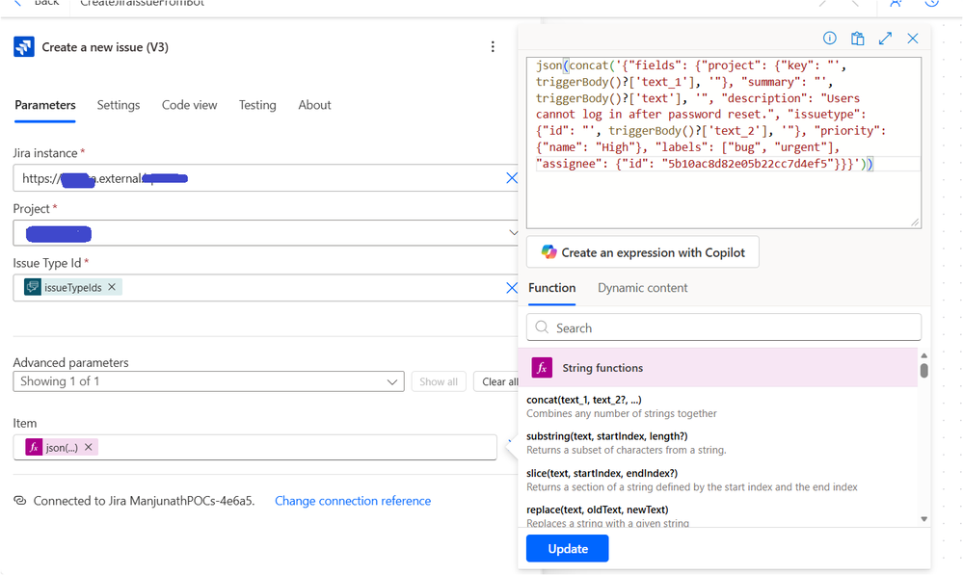Remove the json(...) expression token
This screenshot has width=963, height=575.
[x=89, y=447]
